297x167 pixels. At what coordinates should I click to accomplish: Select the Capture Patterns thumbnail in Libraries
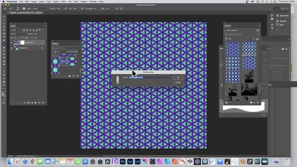point(249,48)
